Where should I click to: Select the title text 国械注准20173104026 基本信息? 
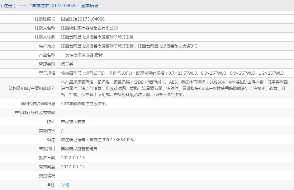(x=64, y=6)
